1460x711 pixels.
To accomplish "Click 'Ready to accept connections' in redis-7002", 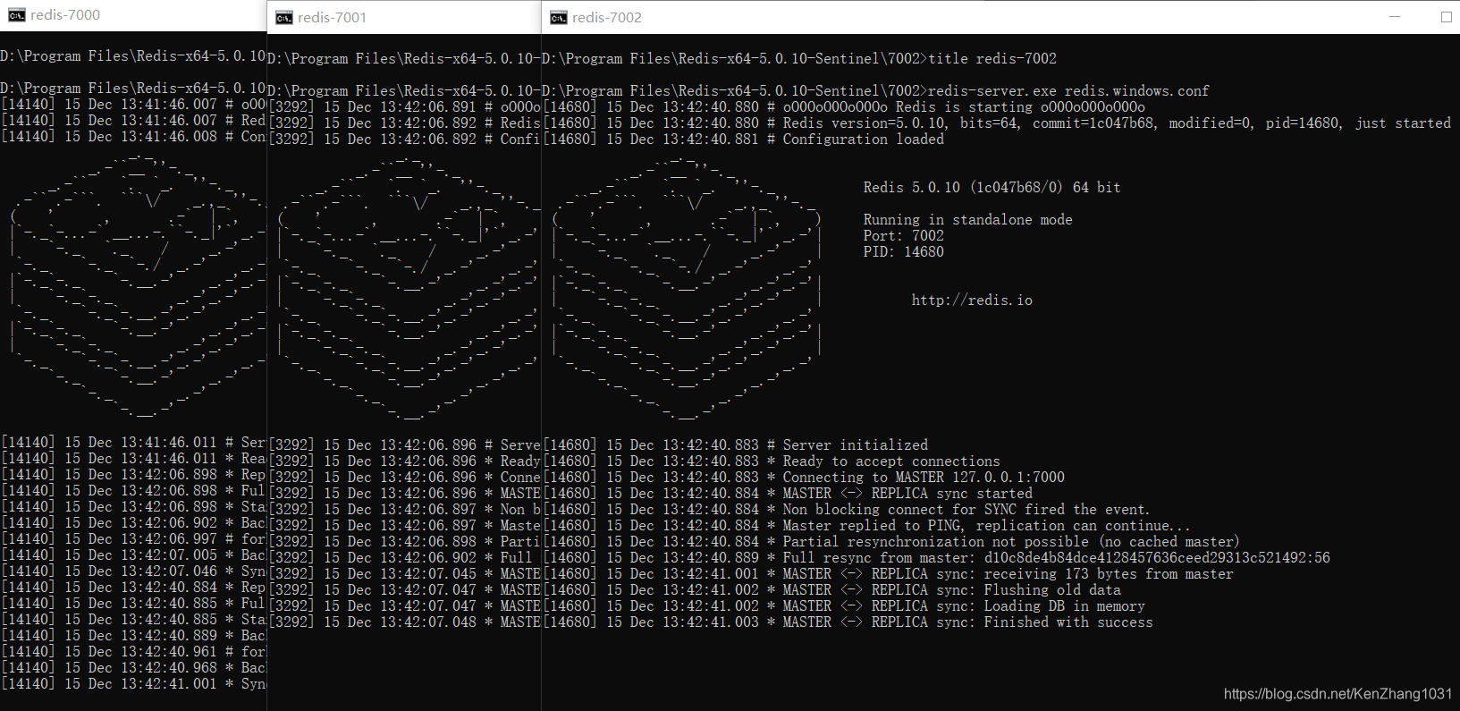I will click(772, 461).
